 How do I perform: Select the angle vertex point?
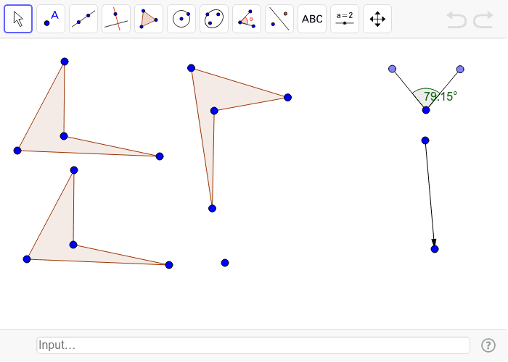[426, 110]
